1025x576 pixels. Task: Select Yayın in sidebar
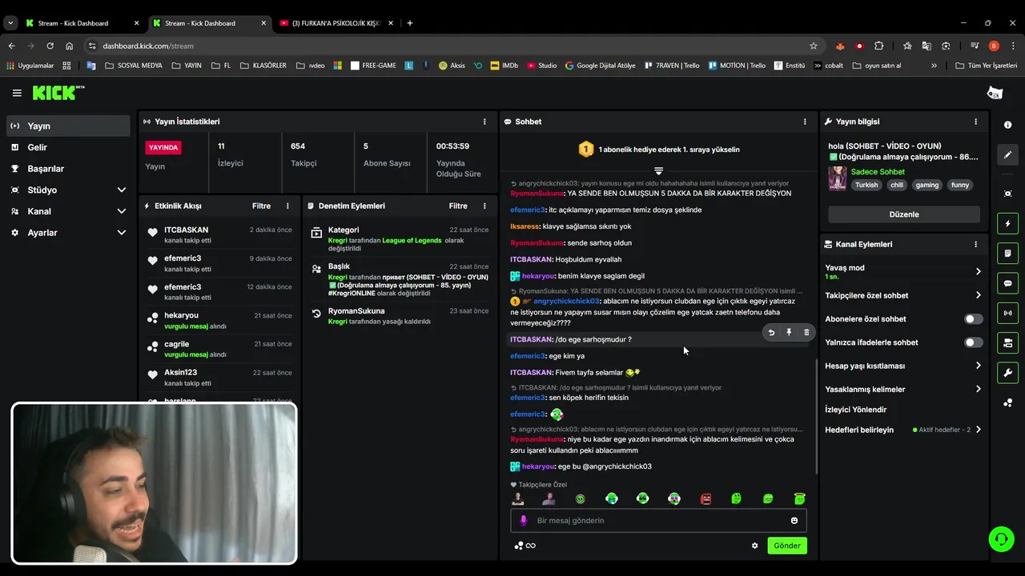tap(68, 126)
